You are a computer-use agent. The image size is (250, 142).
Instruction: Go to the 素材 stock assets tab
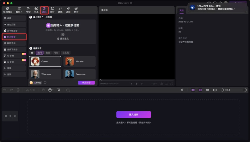click(x=52, y=10)
